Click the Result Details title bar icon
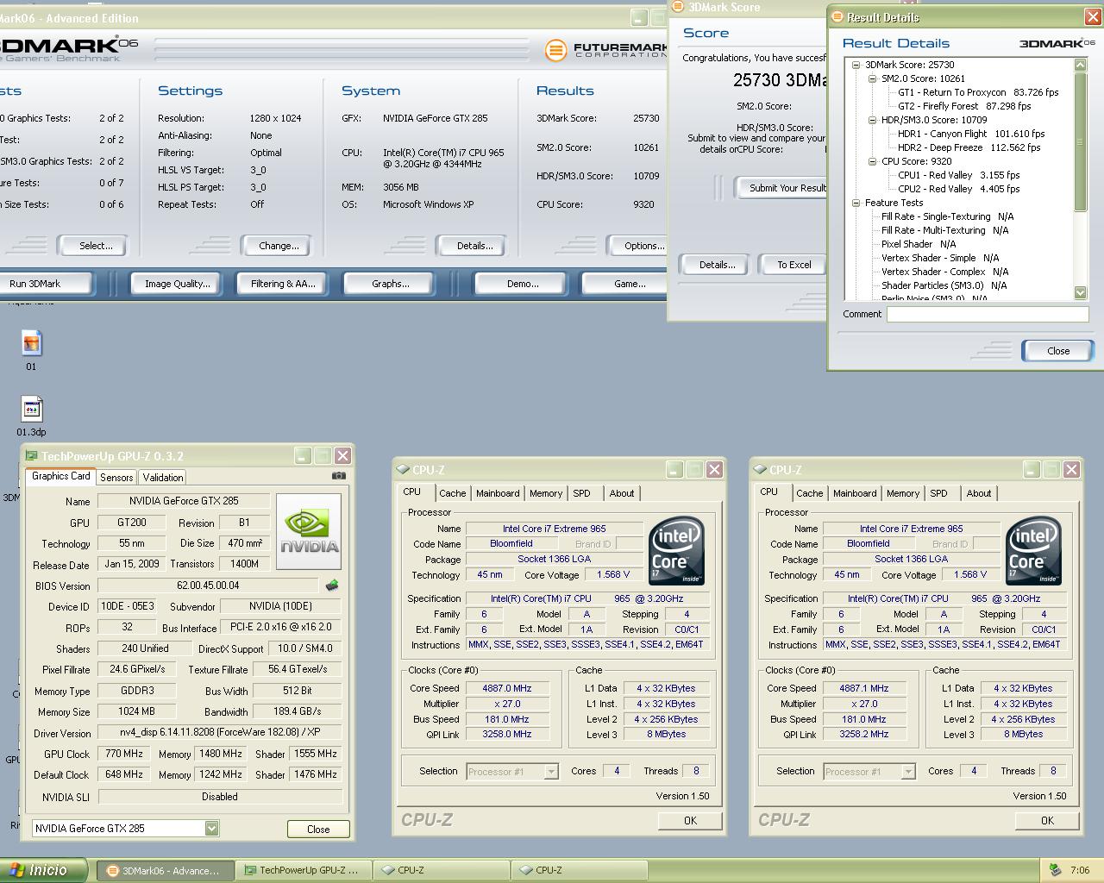This screenshot has width=1104, height=883. pyautogui.click(x=837, y=17)
